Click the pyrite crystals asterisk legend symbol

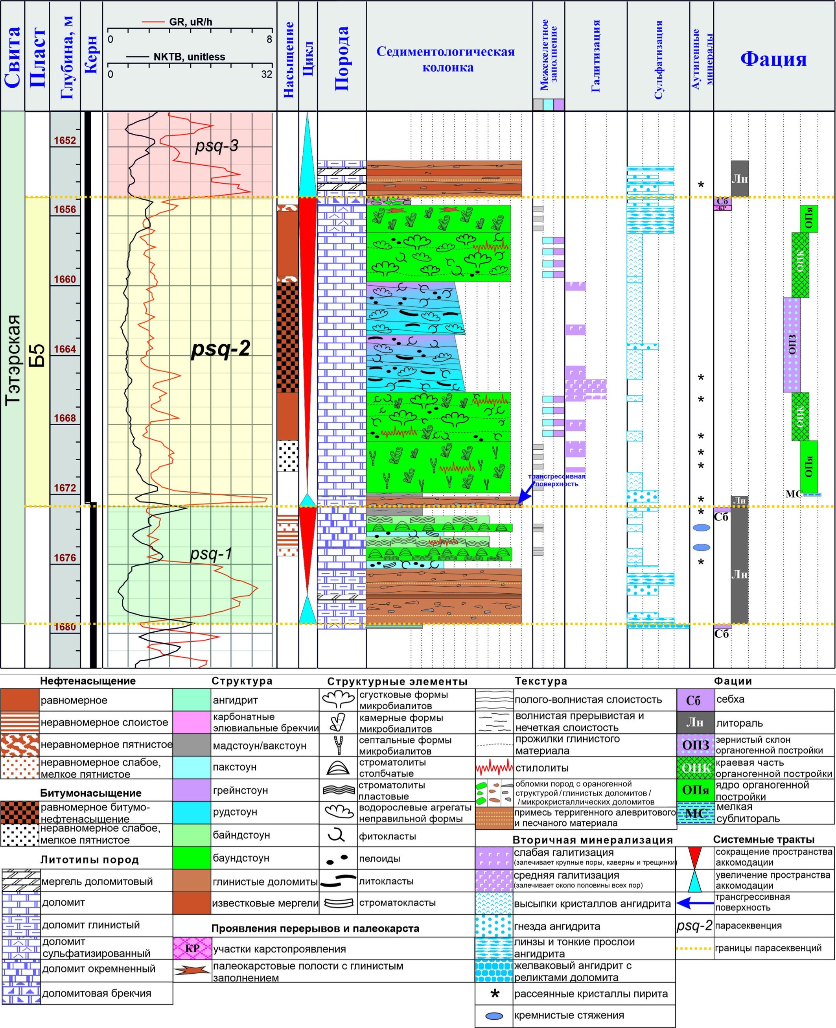click(495, 994)
